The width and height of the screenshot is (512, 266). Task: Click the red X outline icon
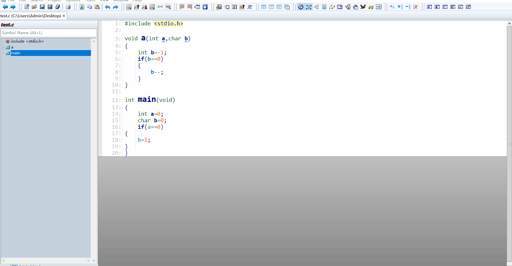click(416, 7)
